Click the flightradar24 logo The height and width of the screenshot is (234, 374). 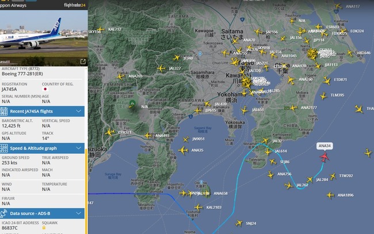pyautogui.click(x=75, y=5)
